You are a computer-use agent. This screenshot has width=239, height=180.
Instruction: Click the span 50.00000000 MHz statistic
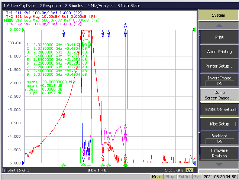click(x=51, y=82)
